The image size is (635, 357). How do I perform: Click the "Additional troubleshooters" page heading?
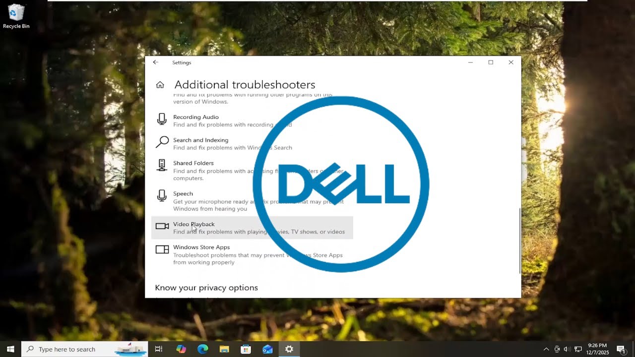tap(245, 85)
